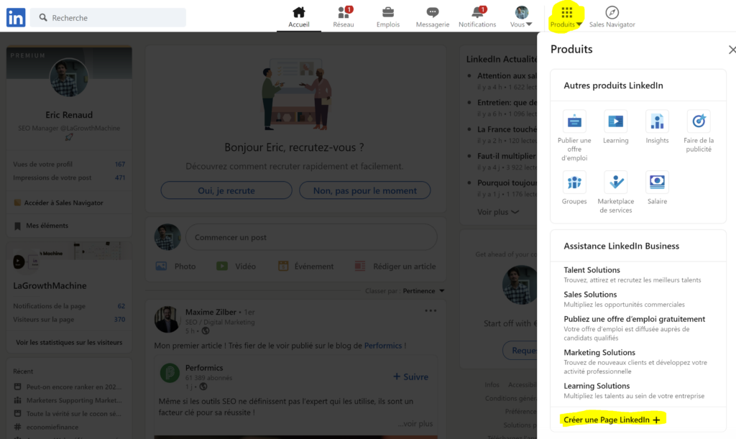The height and width of the screenshot is (439, 736).
Task: Expand Voir plus in LinkedIn Actualités
Action: coord(498,212)
